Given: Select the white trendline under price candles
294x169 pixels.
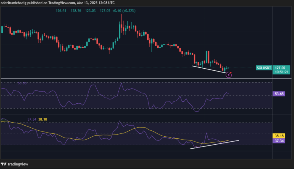Looking at the screenshot, I should click(x=209, y=69).
